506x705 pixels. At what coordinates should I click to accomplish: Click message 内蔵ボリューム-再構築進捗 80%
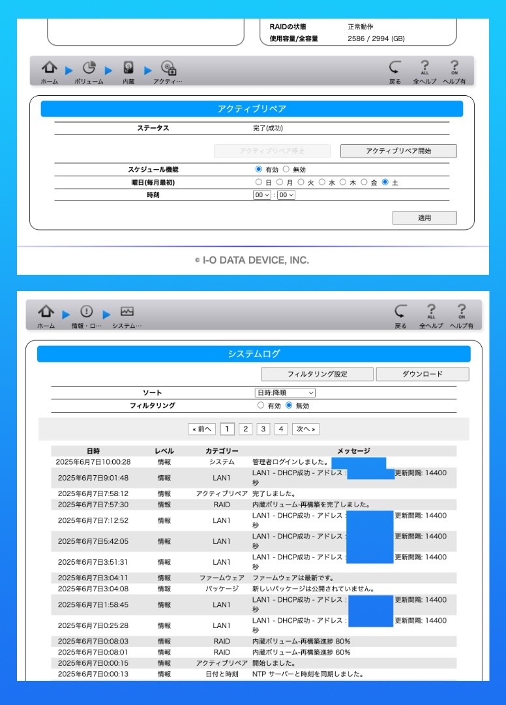point(301,641)
